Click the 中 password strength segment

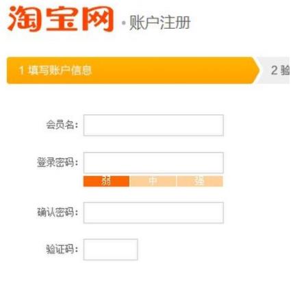pos(153,181)
